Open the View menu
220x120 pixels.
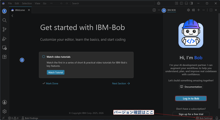coord(37,3)
